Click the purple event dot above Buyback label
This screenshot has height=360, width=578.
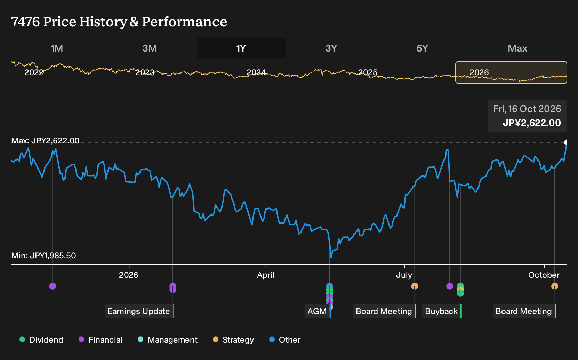pos(450,286)
